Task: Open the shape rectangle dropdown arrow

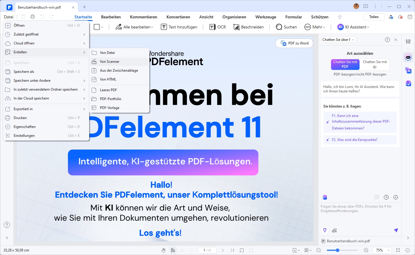Action: coord(102,27)
